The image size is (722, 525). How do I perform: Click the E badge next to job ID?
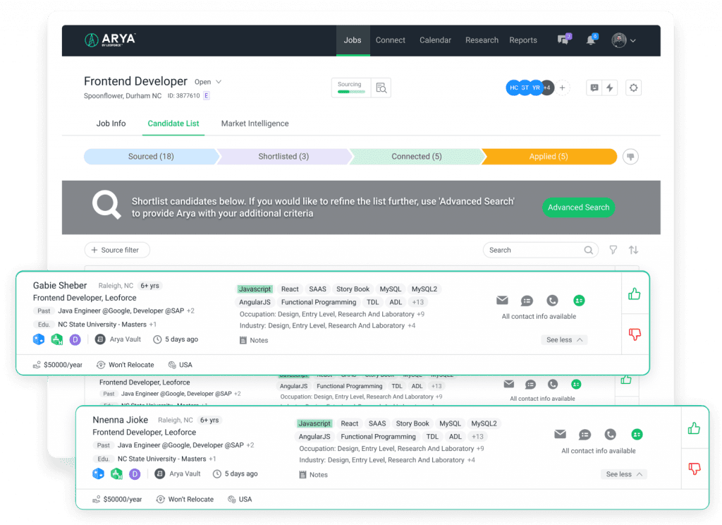coord(207,96)
